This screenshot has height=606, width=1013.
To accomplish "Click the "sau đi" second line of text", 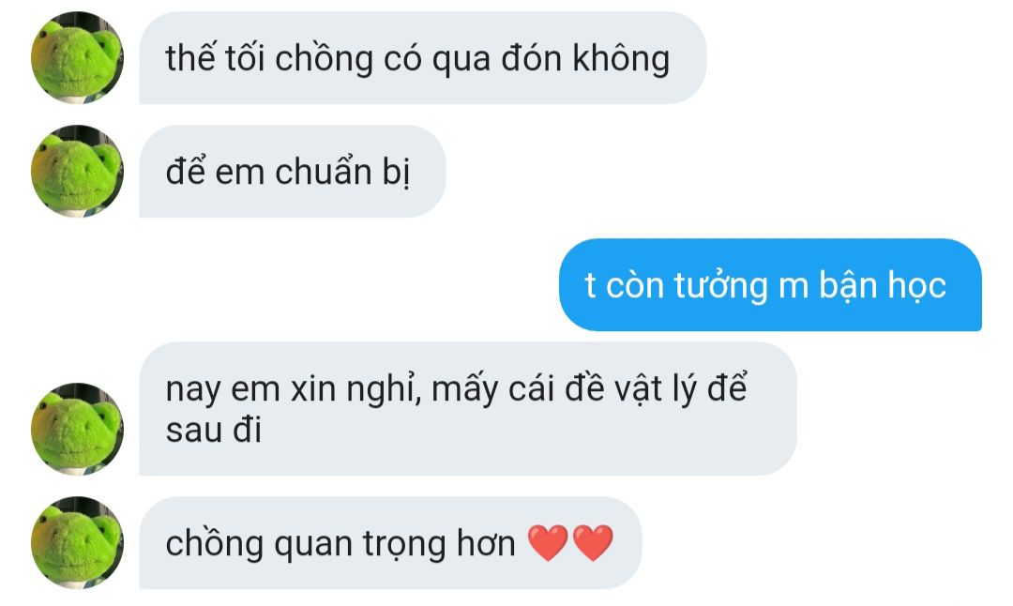I will [x=214, y=431].
